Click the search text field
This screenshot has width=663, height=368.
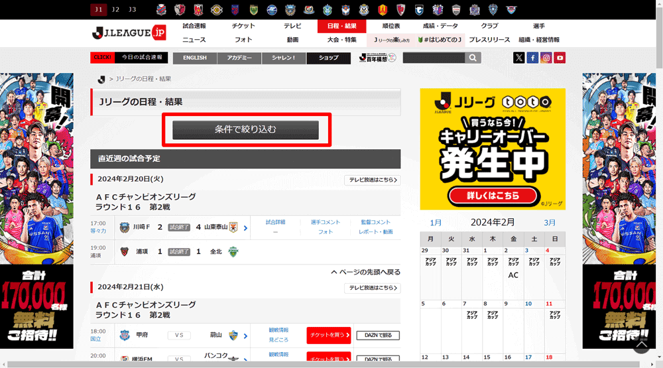pyautogui.click(x=434, y=58)
